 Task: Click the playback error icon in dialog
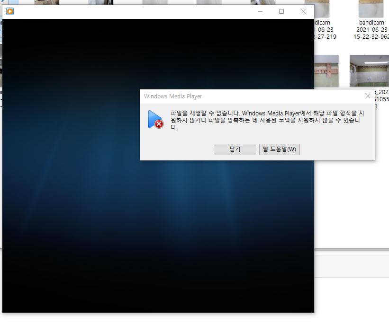[155, 120]
